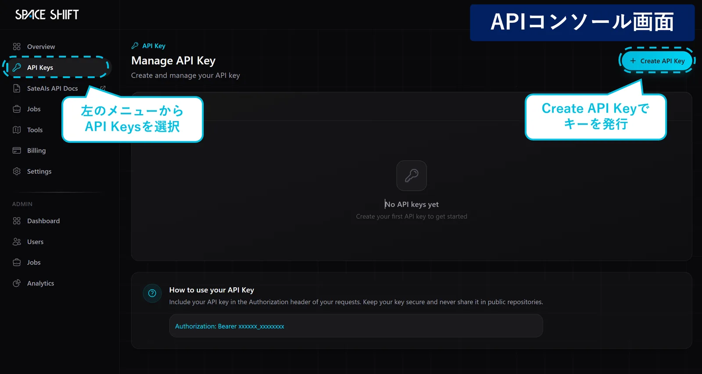This screenshot has width=702, height=374.
Task: Click the 'Include your API key' instruction text
Action: pyautogui.click(x=356, y=302)
